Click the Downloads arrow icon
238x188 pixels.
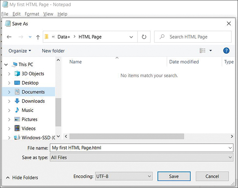point(17,101)
